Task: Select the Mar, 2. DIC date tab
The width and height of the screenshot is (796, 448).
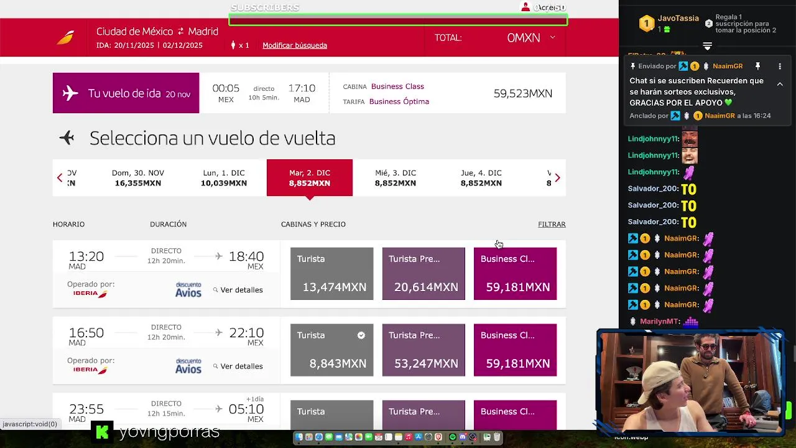Action: 310,178
